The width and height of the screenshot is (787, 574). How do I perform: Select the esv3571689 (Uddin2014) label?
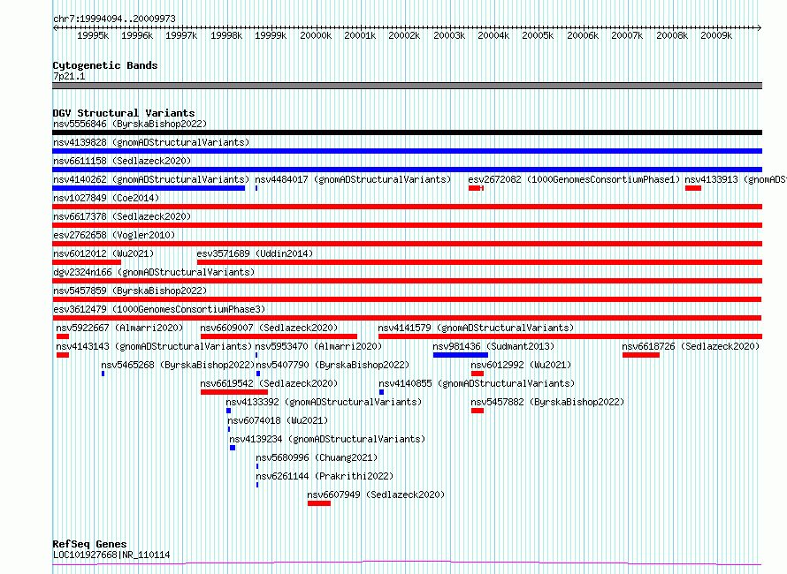(x=255, y=253)
